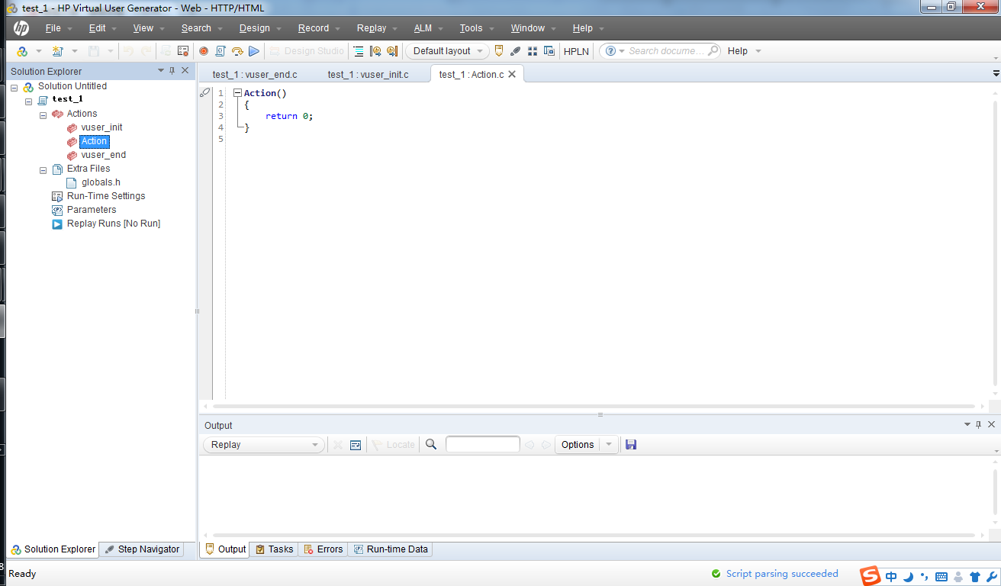1001x586 pixels.
Task: Open the Tools menu
Action: [x=471, y=28]
